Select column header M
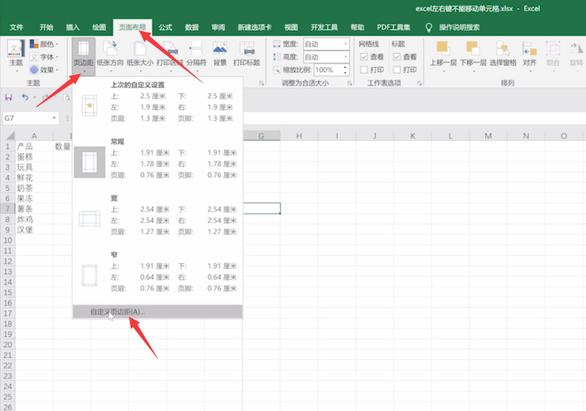The width and height of the screenshot is (586, 411). click(488, 136)
